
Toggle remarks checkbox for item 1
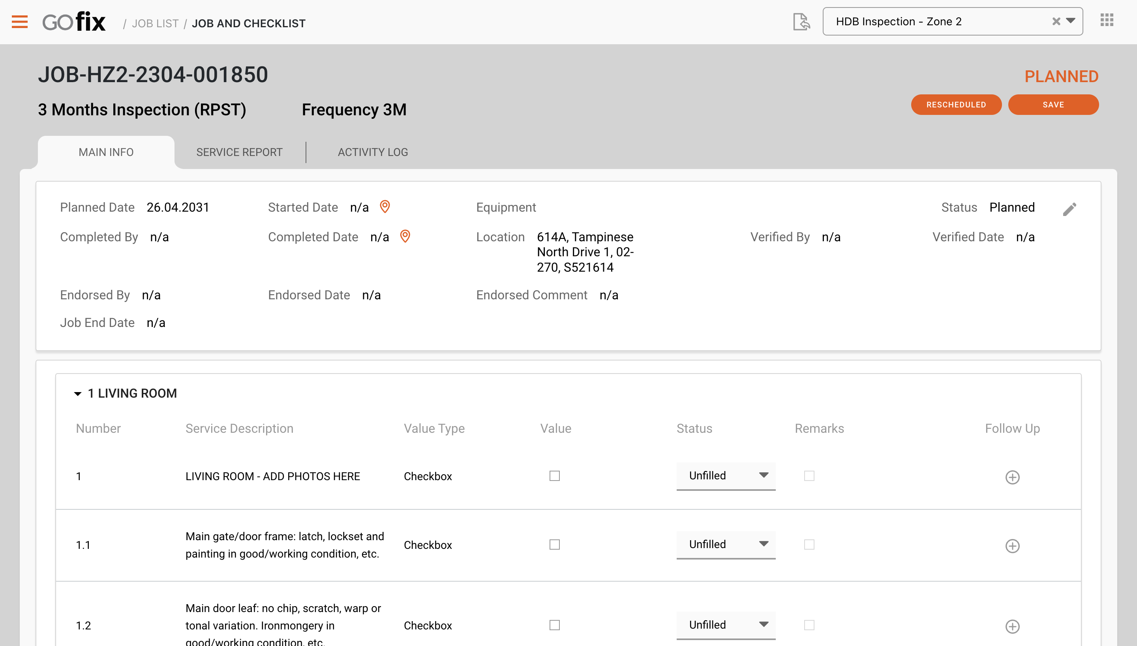coord(809,476)
